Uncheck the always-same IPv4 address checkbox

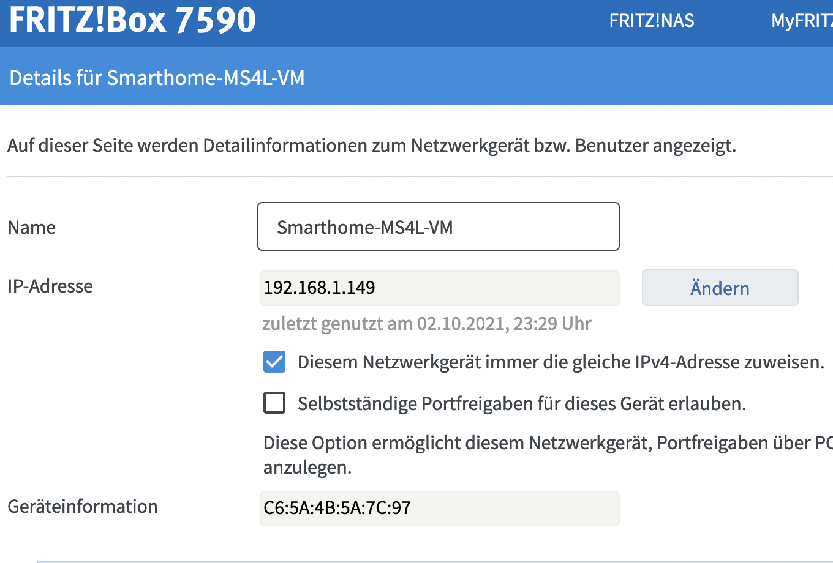point(274,362)
